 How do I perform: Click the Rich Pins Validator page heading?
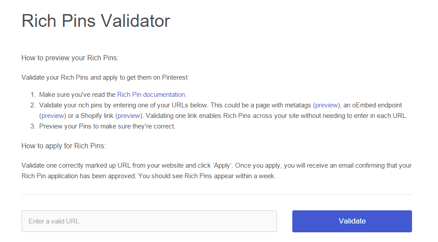click(96, 21)
